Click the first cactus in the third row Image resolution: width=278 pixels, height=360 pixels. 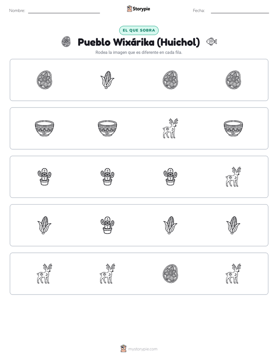(44, 177)
